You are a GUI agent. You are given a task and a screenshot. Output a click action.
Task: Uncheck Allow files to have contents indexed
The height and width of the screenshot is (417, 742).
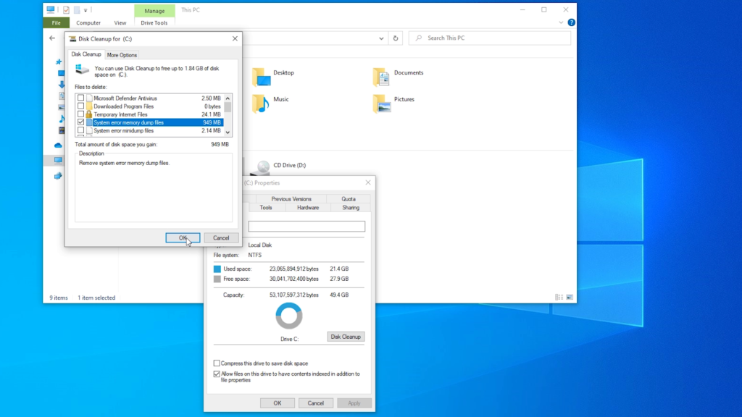(217, 374)
